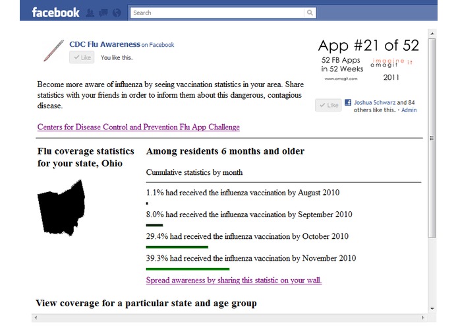This screenshot has width=458, height=326.
Task: Click 'You like this.' text
Action: click(x=117, y=57)
